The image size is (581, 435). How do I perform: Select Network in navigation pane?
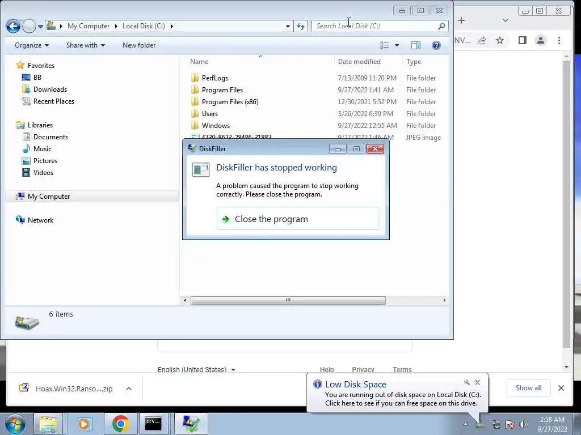40,220
